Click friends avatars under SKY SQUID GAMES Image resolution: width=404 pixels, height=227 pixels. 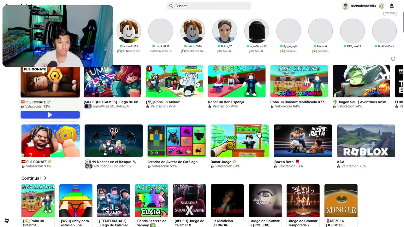point(88,106)
